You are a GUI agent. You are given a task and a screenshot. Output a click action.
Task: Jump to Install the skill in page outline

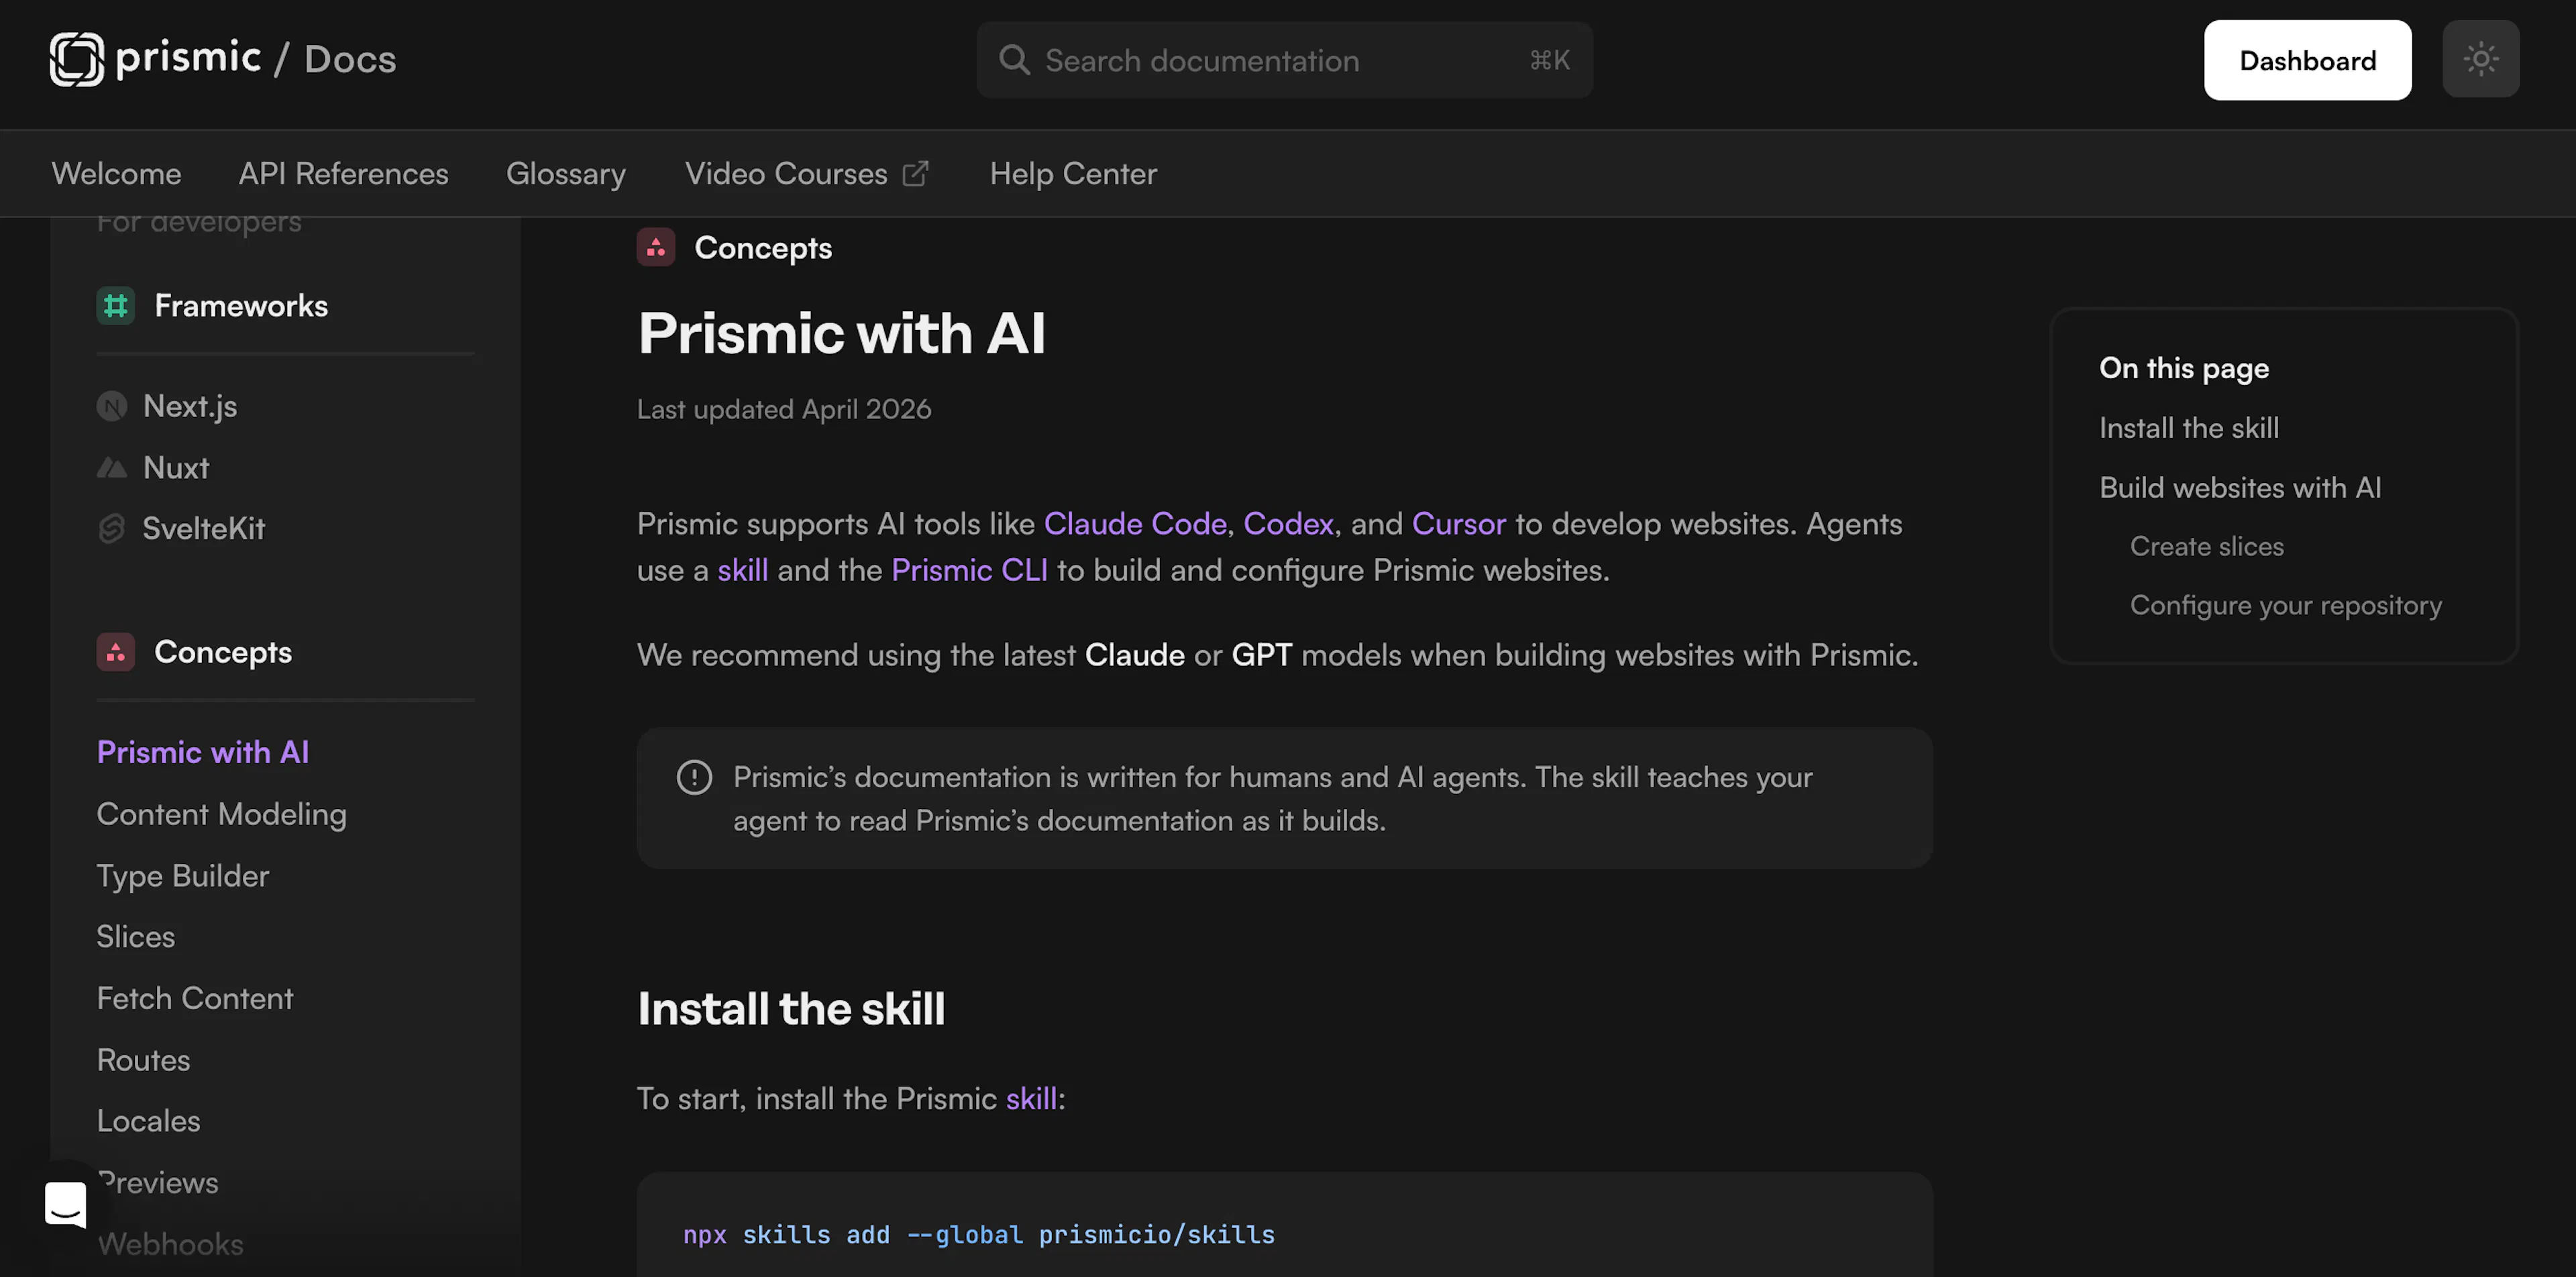pos(2189,429)
